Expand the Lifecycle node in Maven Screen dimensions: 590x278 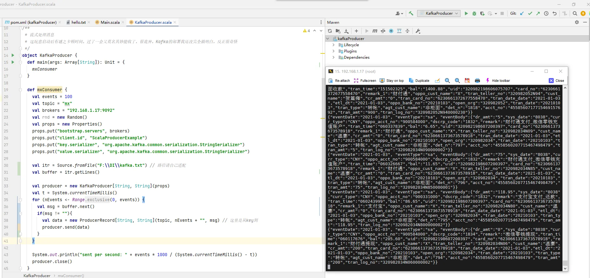(333, 45)
